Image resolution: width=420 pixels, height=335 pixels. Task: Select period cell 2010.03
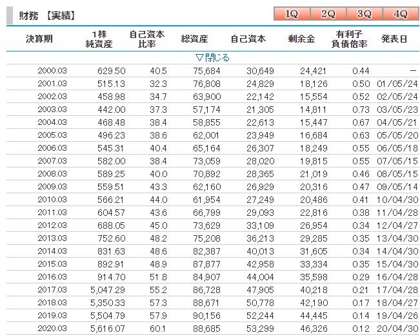(x=52, y=199)
